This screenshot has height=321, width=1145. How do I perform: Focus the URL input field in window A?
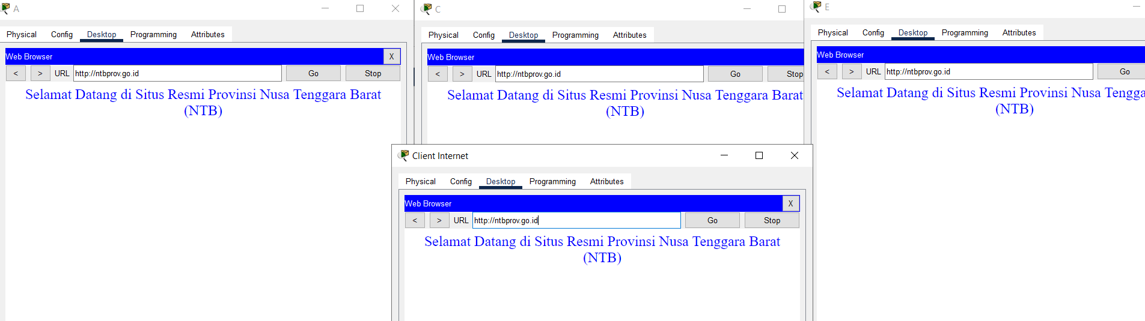(x=177, y=73)
